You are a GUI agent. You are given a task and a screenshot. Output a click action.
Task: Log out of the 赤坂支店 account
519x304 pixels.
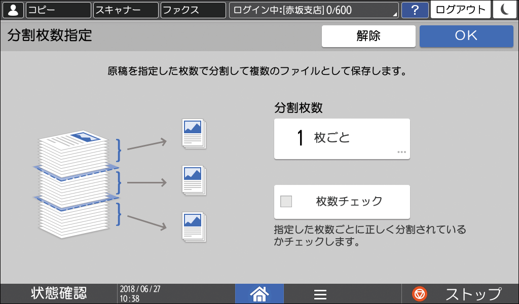coord(460,10)
